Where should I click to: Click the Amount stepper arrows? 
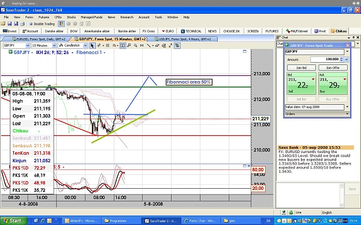tap(342, 60)
